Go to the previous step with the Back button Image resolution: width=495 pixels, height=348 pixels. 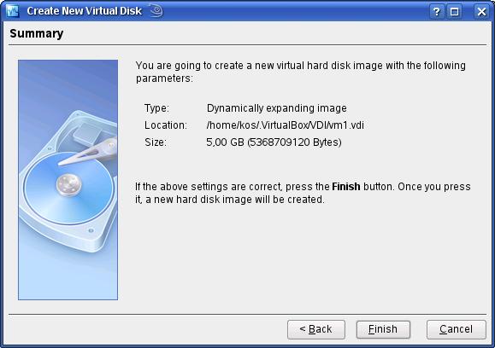(x=316, y=329)
